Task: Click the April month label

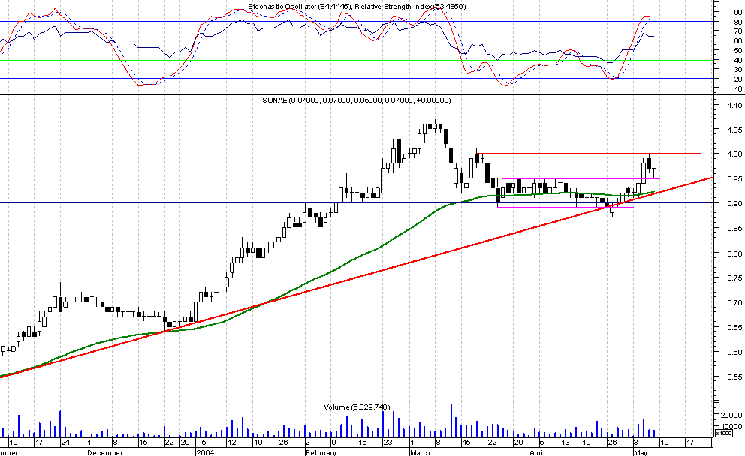Action: [538, 453]
